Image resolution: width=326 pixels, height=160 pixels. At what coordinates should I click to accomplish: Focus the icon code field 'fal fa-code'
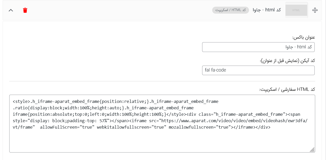pyautogui.click(x=258, y=70)
